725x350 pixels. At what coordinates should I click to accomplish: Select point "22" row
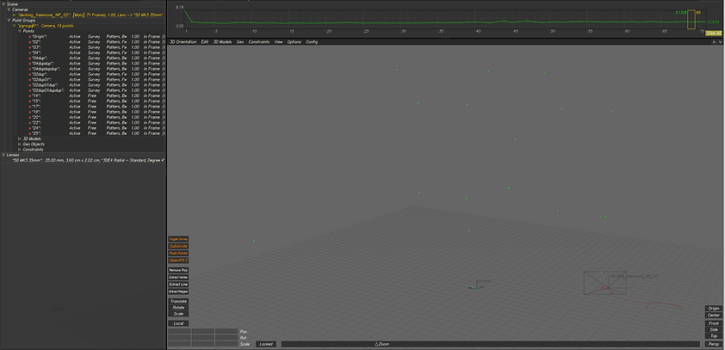pos(96,123)
